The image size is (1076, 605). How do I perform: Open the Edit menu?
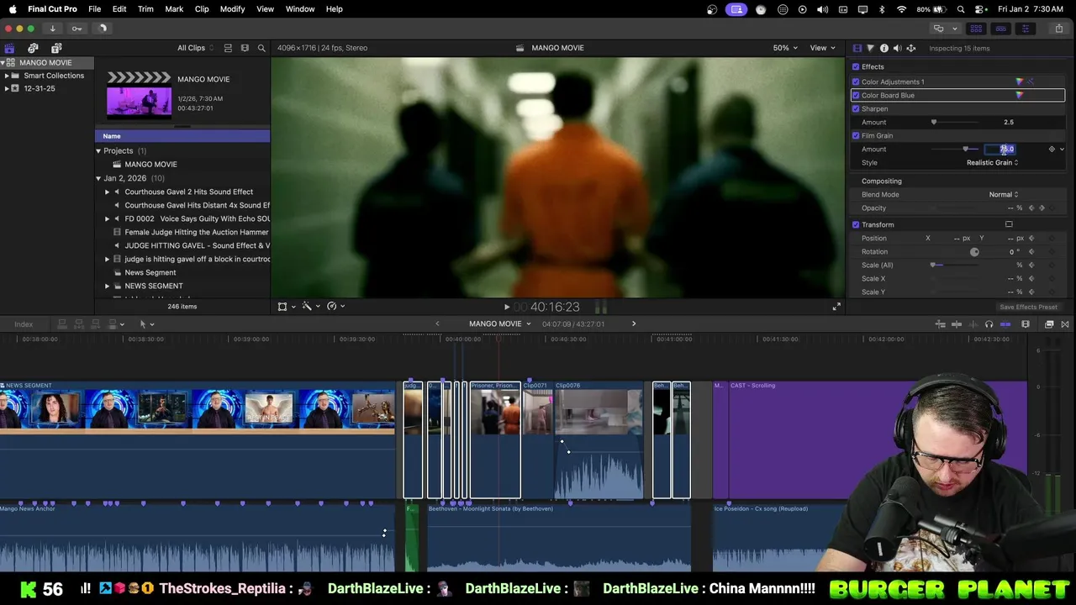click(119, 8)
